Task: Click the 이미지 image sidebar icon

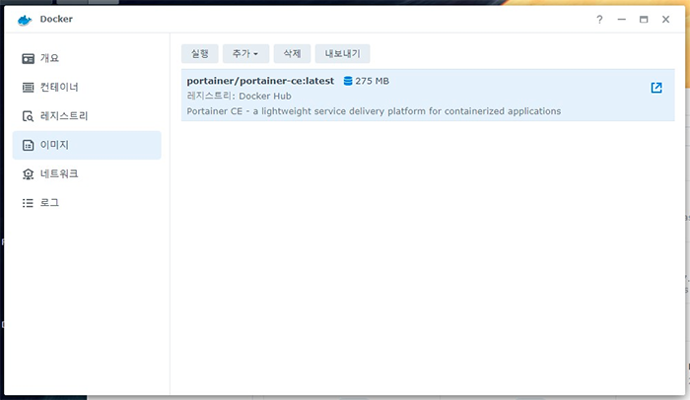Action: [x=29, y=145]
